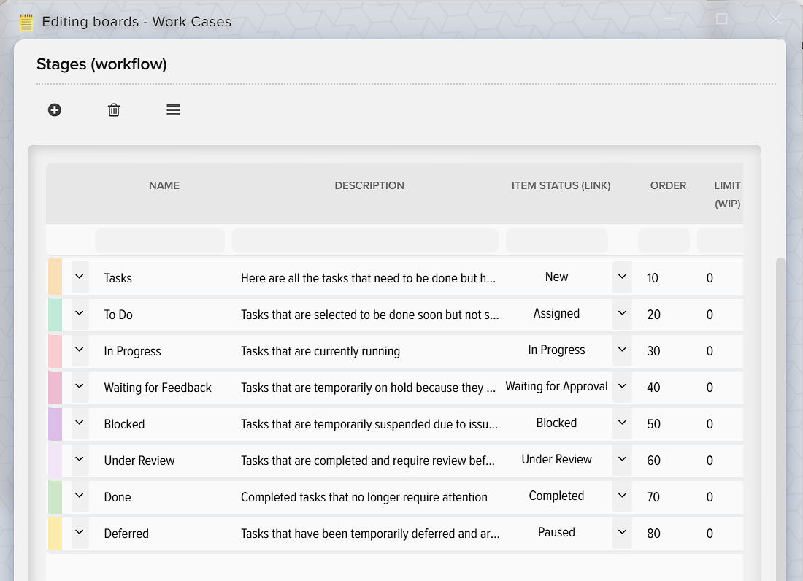This screenshot has height=581, width=803.
Task: Click the In Progress stage name cell
Action: [133, 351]
